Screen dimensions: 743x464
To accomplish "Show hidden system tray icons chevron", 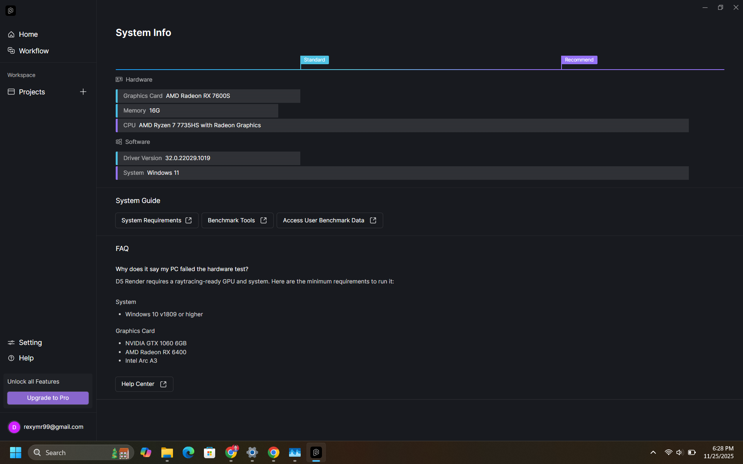I will 653,452.
